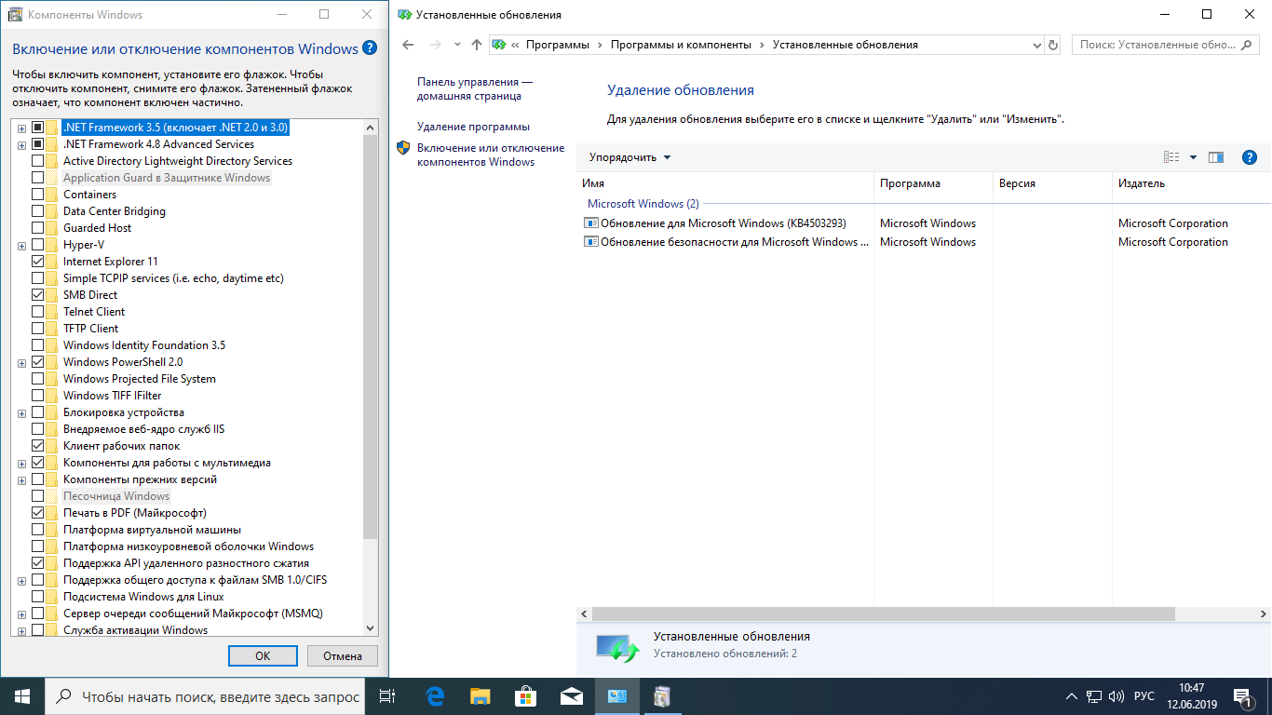1272x715 pixels.
Task: Click the address bar location icon
Action: pos(498,45)
